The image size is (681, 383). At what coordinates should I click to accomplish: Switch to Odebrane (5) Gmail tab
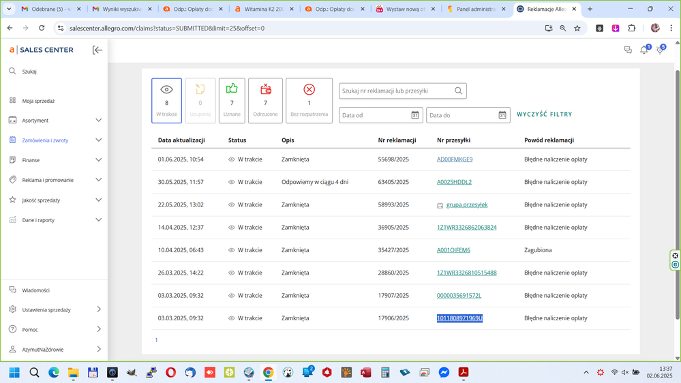51,9
